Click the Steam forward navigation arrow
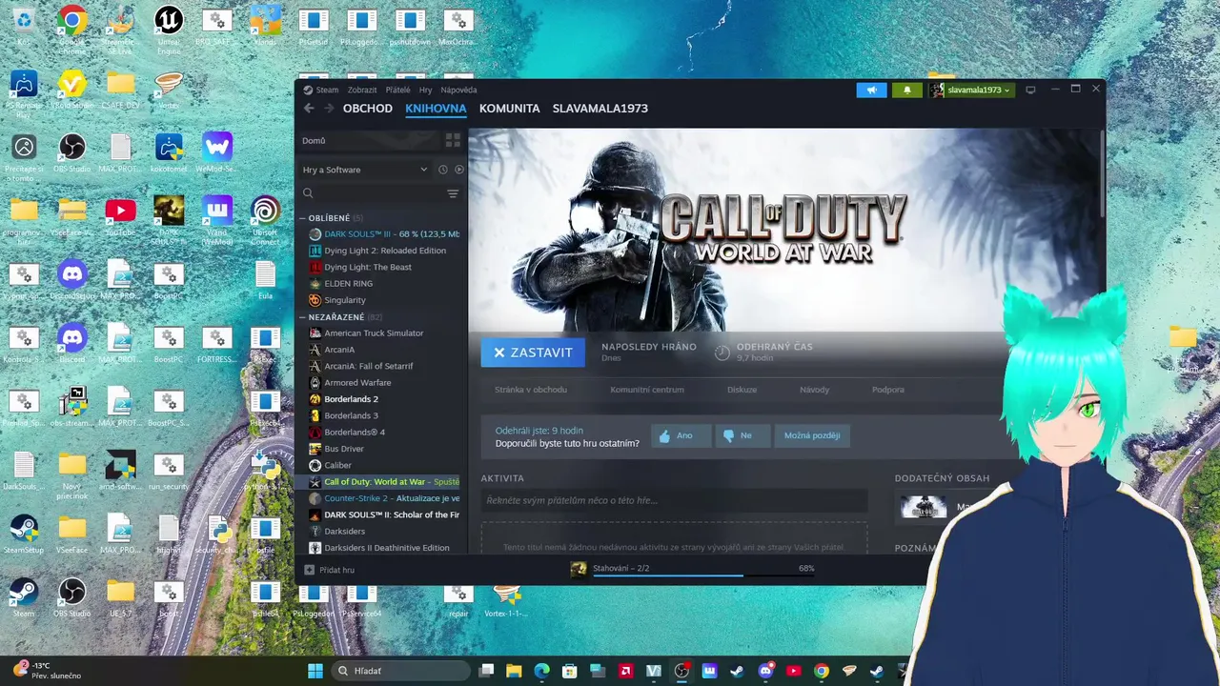This screenshot has width=1220, height=686. [x=329, y=109]
